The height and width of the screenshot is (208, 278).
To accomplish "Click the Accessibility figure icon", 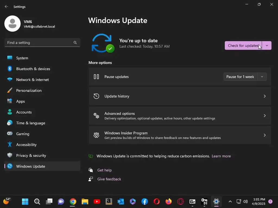I will click(x=10, y=145).
